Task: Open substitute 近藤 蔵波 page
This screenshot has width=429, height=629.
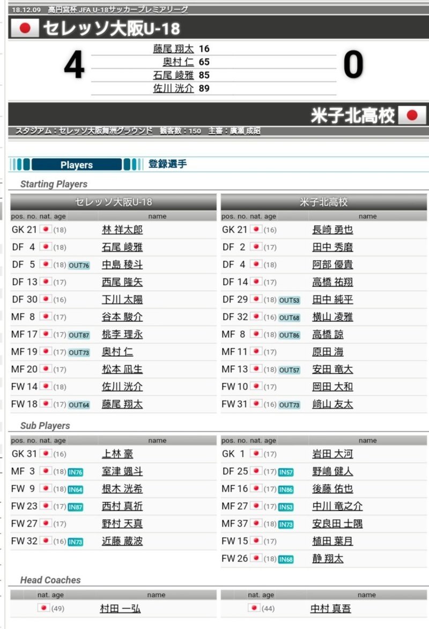Action: (122, 541)
